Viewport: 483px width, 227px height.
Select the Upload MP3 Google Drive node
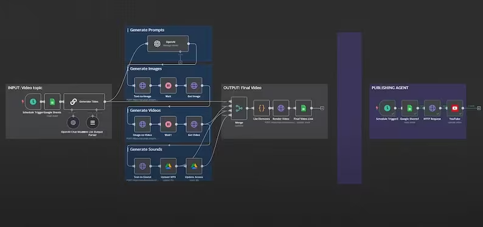(x=168, y=166)
